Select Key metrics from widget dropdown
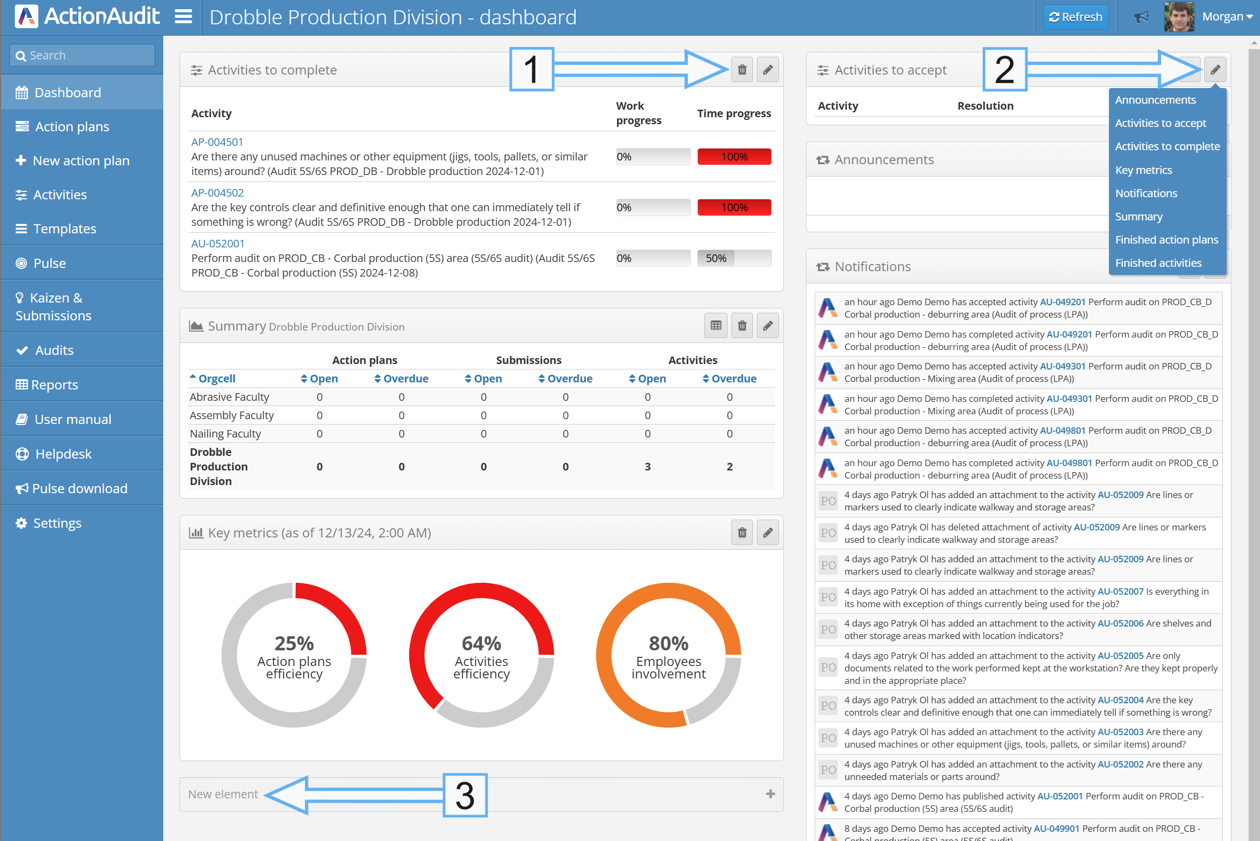Screen dimensions: 1260x841 tap(1143, 170)
